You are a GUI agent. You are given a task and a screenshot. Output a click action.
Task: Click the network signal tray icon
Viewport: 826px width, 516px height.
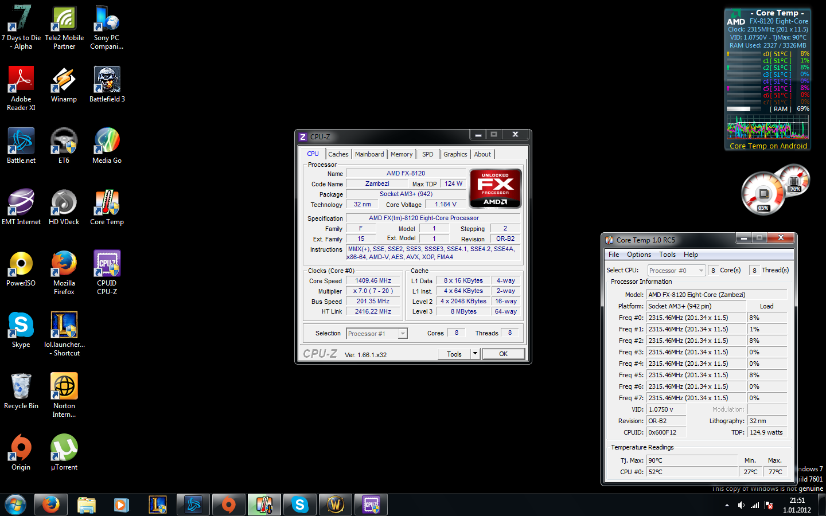(x=755, y=505)
